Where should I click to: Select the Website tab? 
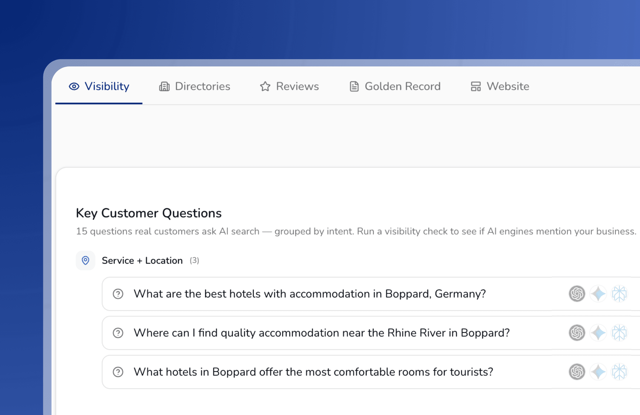tap(500, 86)
